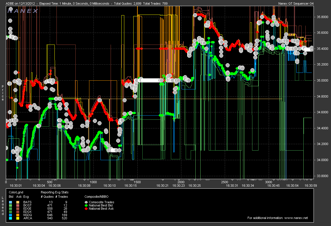Select the BATS exchange label
The image size is (331, 226).
pos(27,202)
